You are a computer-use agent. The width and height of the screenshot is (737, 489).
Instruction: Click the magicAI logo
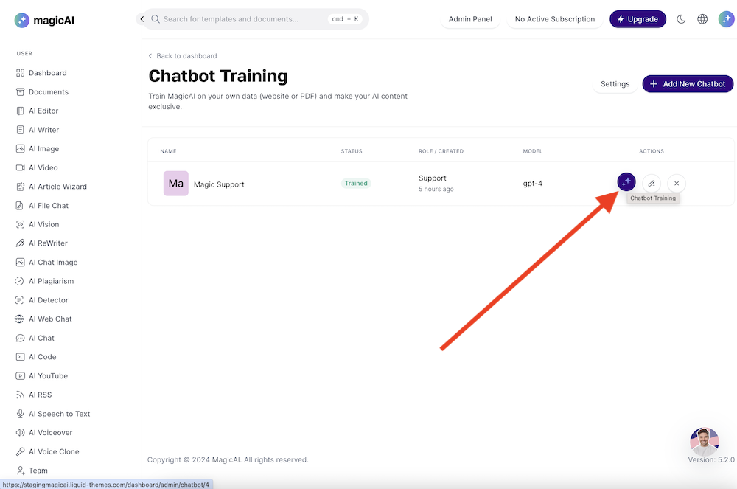44,20
